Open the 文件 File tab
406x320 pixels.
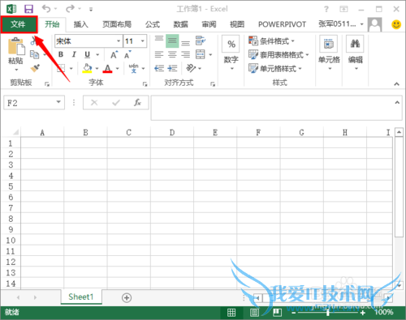[19, 24]
